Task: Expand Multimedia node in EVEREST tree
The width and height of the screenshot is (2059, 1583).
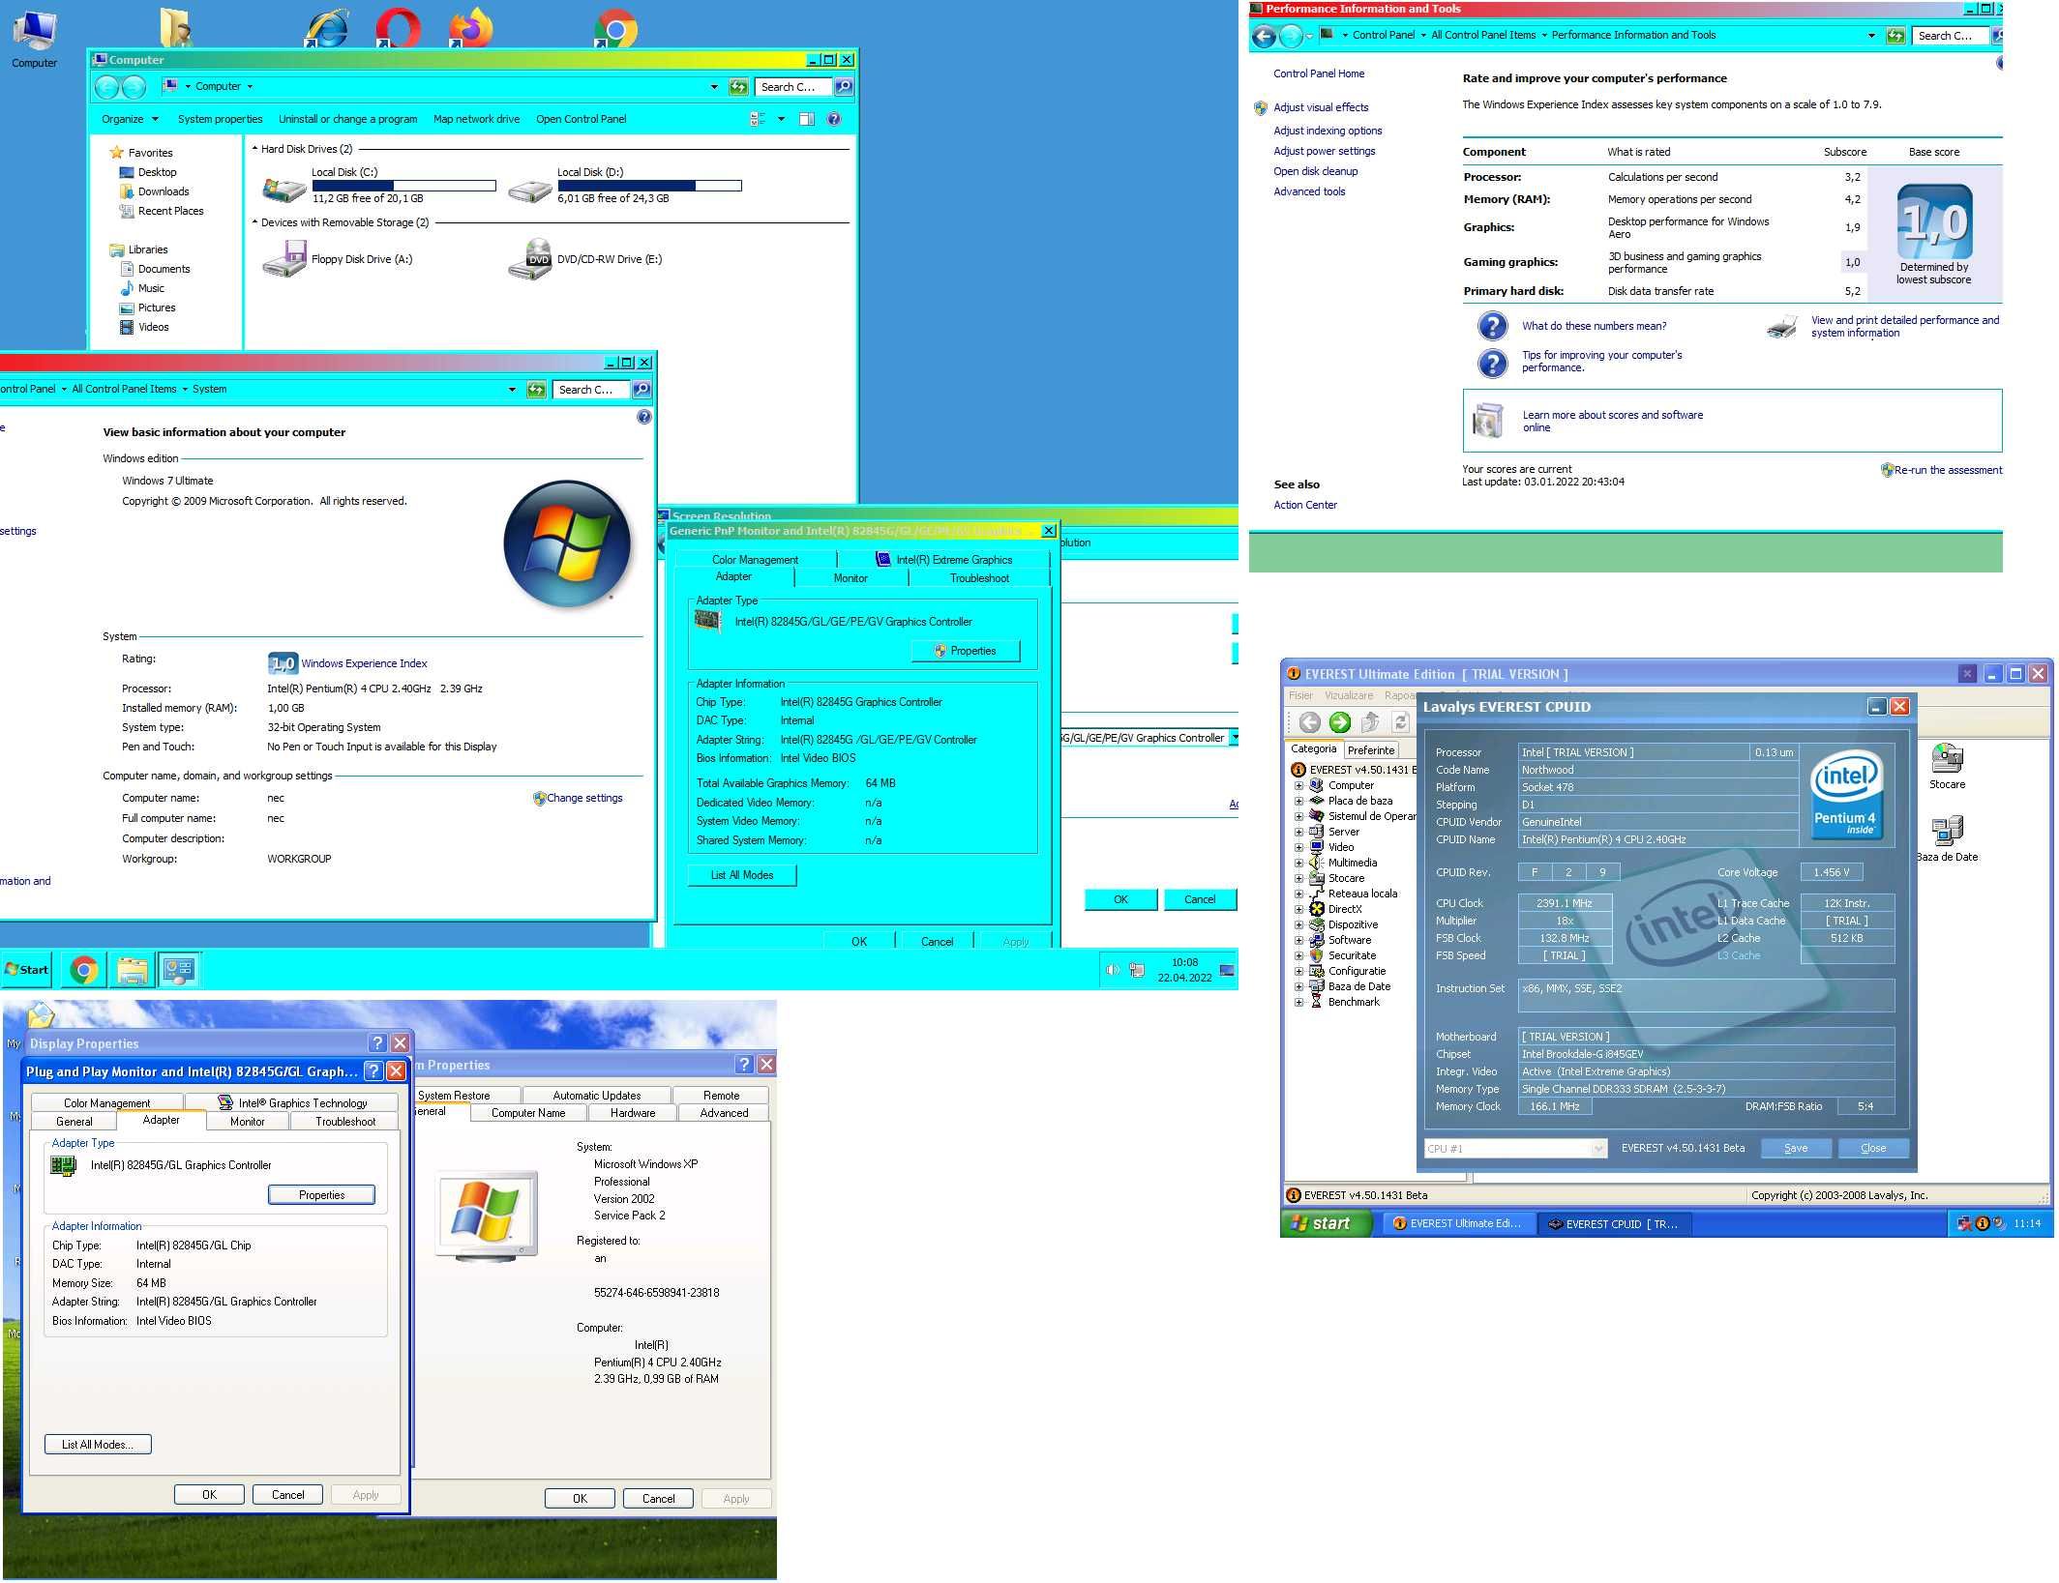Action: [x=1298, y=863]
